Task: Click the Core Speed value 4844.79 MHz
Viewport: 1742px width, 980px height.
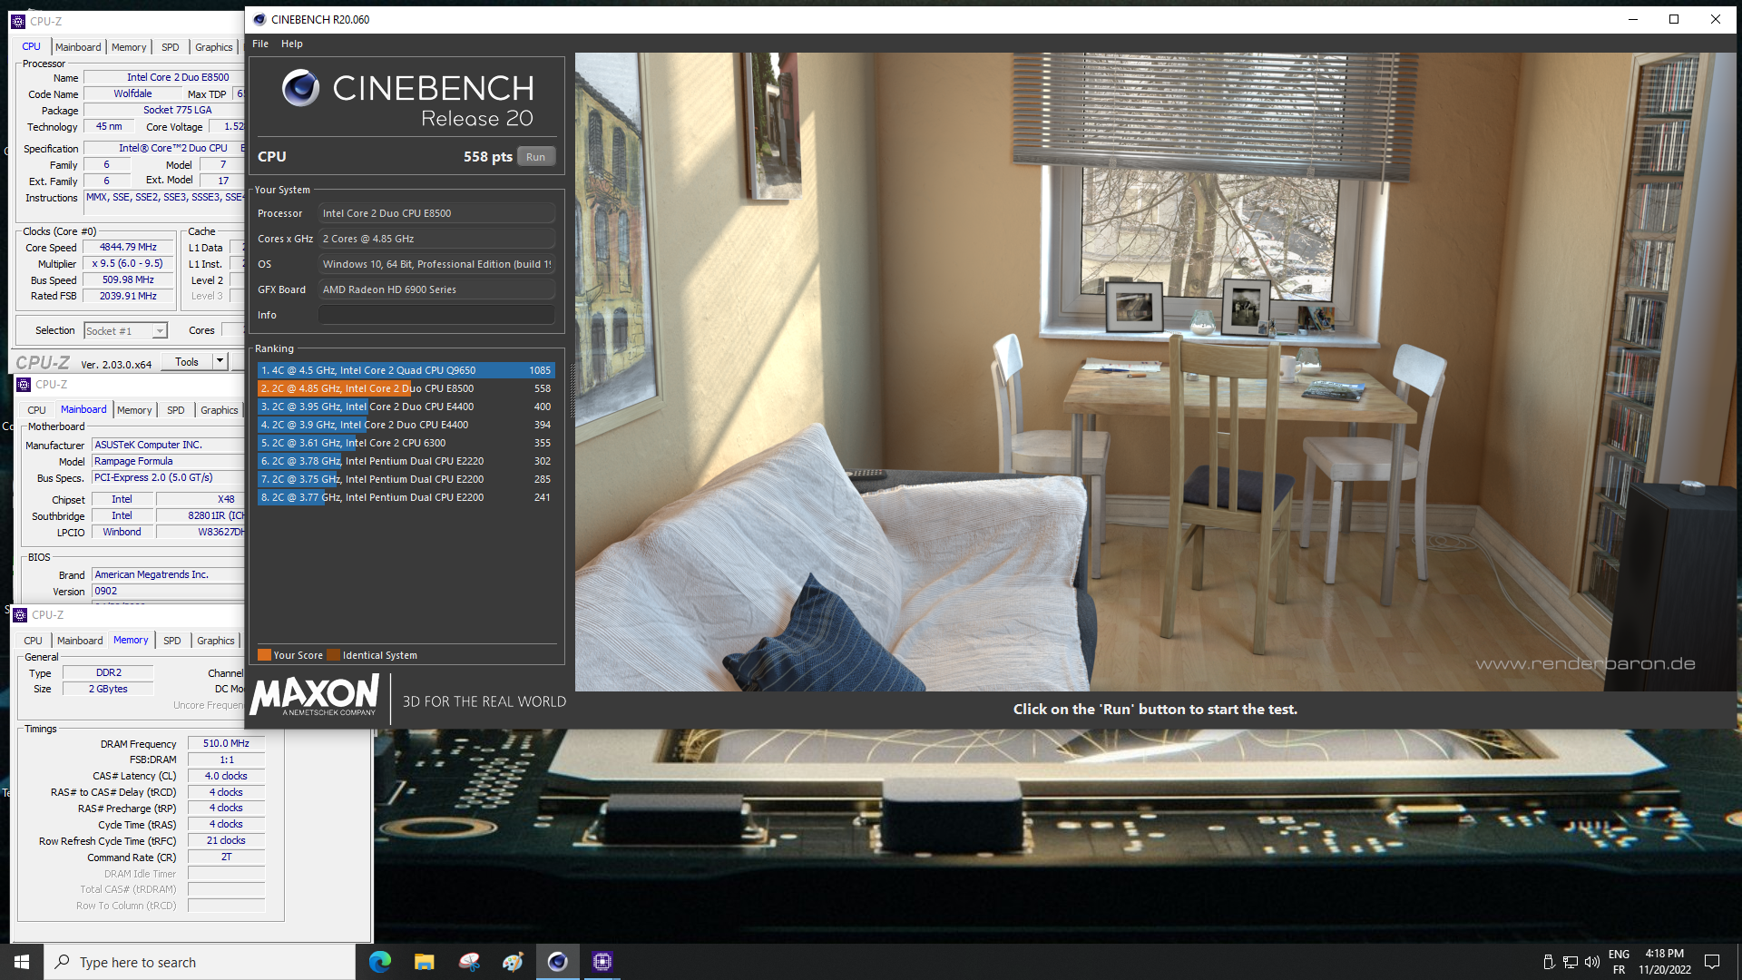Action: (x=128, y=247)
